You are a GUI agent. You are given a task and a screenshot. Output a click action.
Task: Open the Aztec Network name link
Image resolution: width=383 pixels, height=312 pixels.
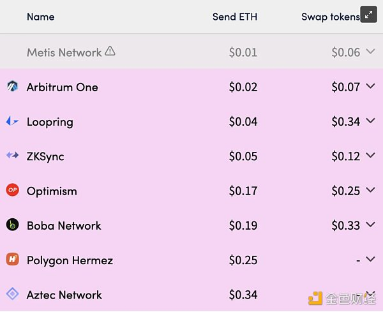pos(64,295)
